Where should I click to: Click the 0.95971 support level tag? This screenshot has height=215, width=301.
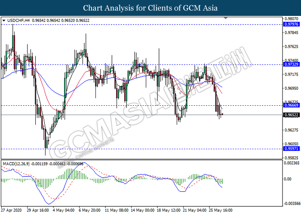292,149
